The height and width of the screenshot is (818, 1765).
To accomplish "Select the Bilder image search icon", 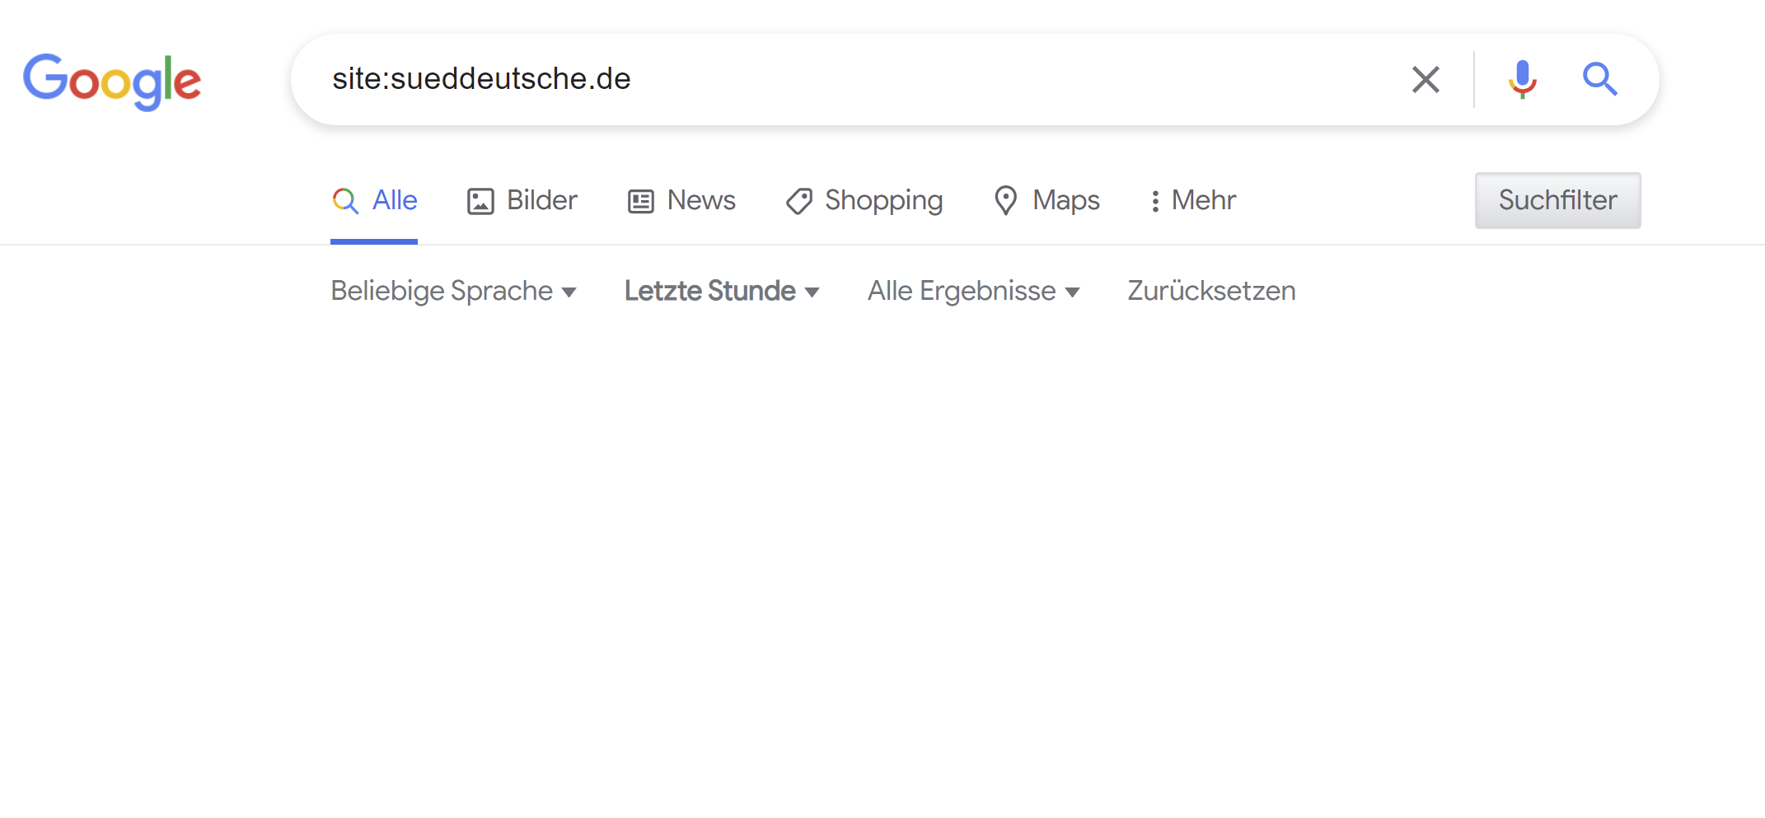I will 481,200.
